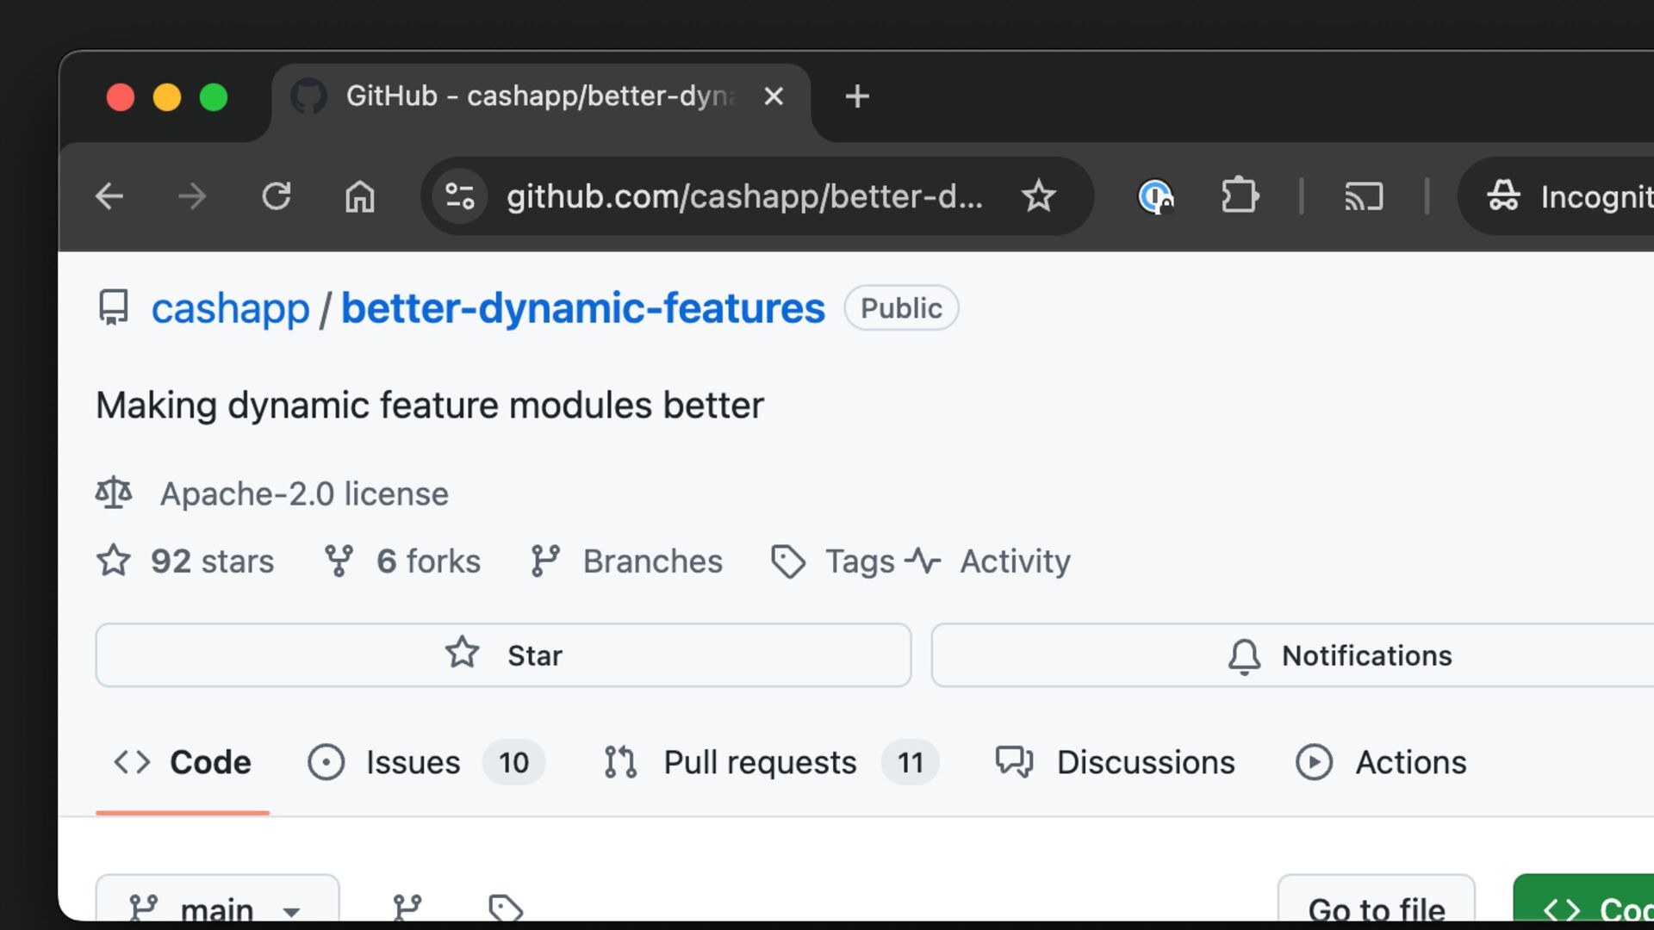View the 6 forks list

tap(428, 561)
